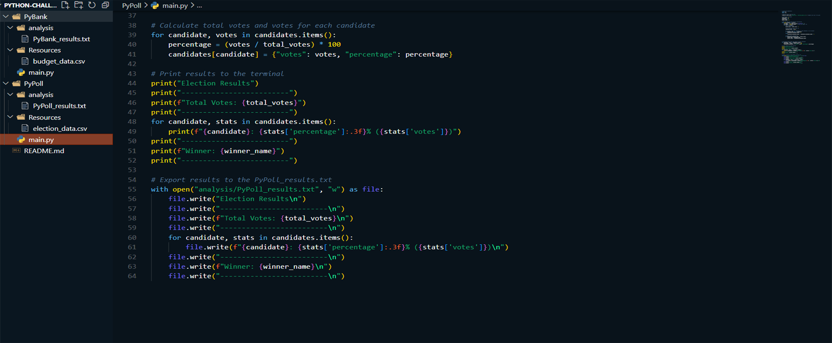Collapse the analysis folder under PyBank
The width and height of the screenshot is (832, 343).
click(10, 28)
